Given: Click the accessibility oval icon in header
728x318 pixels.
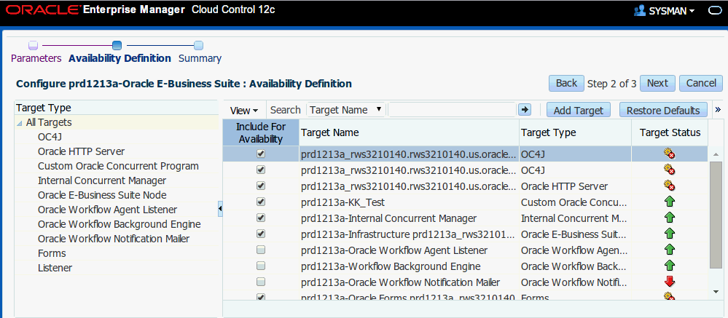Looking at the screenshot, I should (713, 11).
